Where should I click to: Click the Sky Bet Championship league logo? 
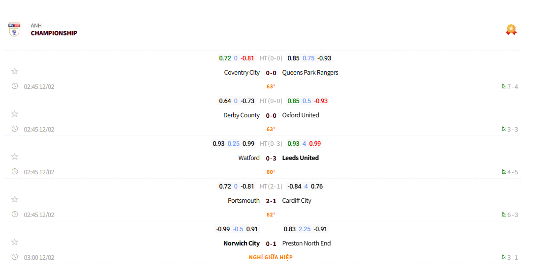point(14,29)
